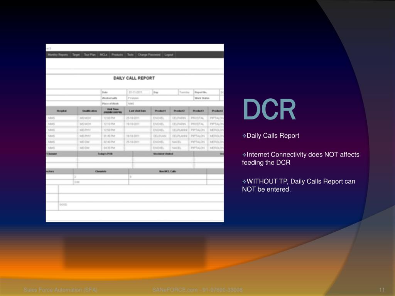Select MCLs in the navigation bar
The width and height of the screenshot is (395, 296).
pyautogui.click(x=103, y=55)
